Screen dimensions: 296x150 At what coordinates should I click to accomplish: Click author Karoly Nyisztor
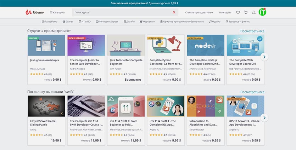197,129
